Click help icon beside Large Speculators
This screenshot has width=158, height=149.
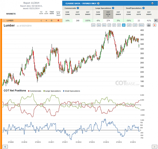113,8
